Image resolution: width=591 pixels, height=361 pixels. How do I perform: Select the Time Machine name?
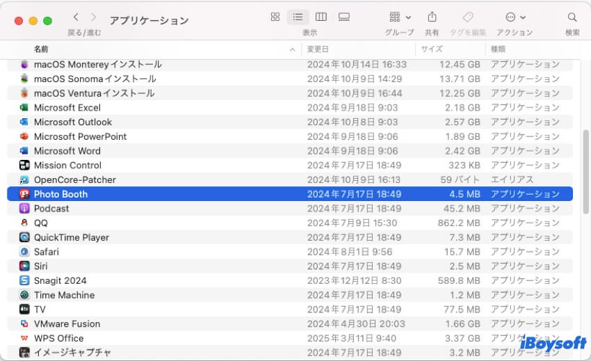click(x=64, y=295)
